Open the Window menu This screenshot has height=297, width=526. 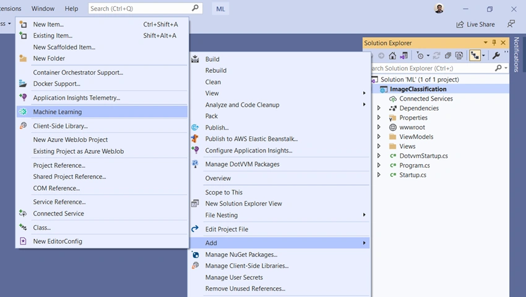[x=43, y=9]
